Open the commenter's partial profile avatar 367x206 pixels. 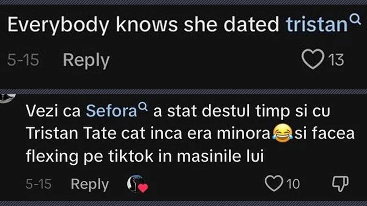pos(8,96)
